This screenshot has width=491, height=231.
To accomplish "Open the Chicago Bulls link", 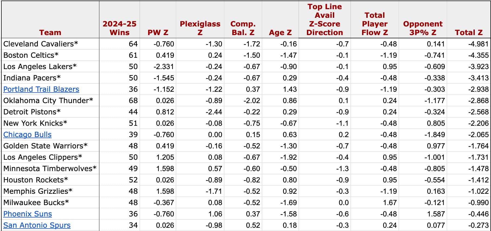I will (x=27, y=135).
